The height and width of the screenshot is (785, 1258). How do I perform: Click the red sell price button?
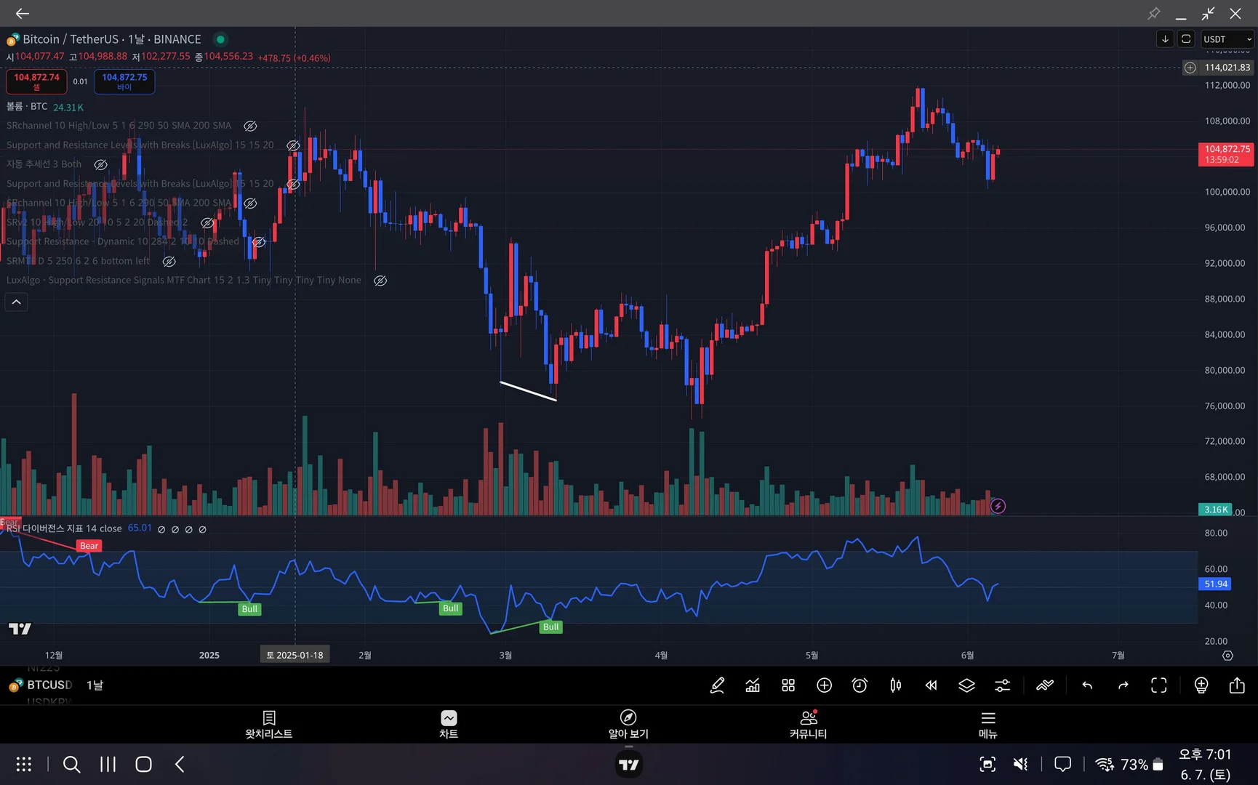pyautogui.click(x=36, y=81)
